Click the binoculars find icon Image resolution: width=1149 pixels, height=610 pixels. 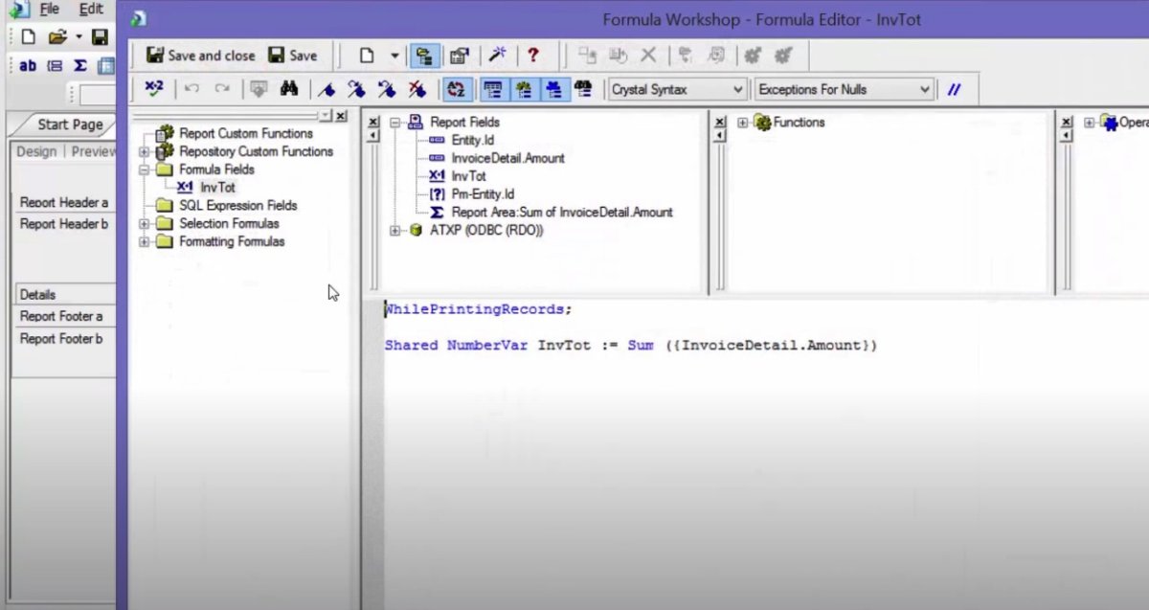click(289, 89)
